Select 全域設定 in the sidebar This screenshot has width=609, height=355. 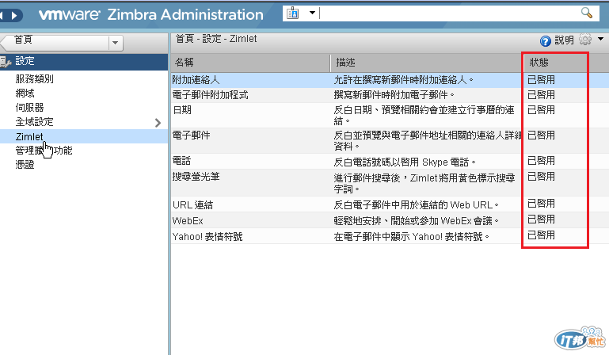34,122
